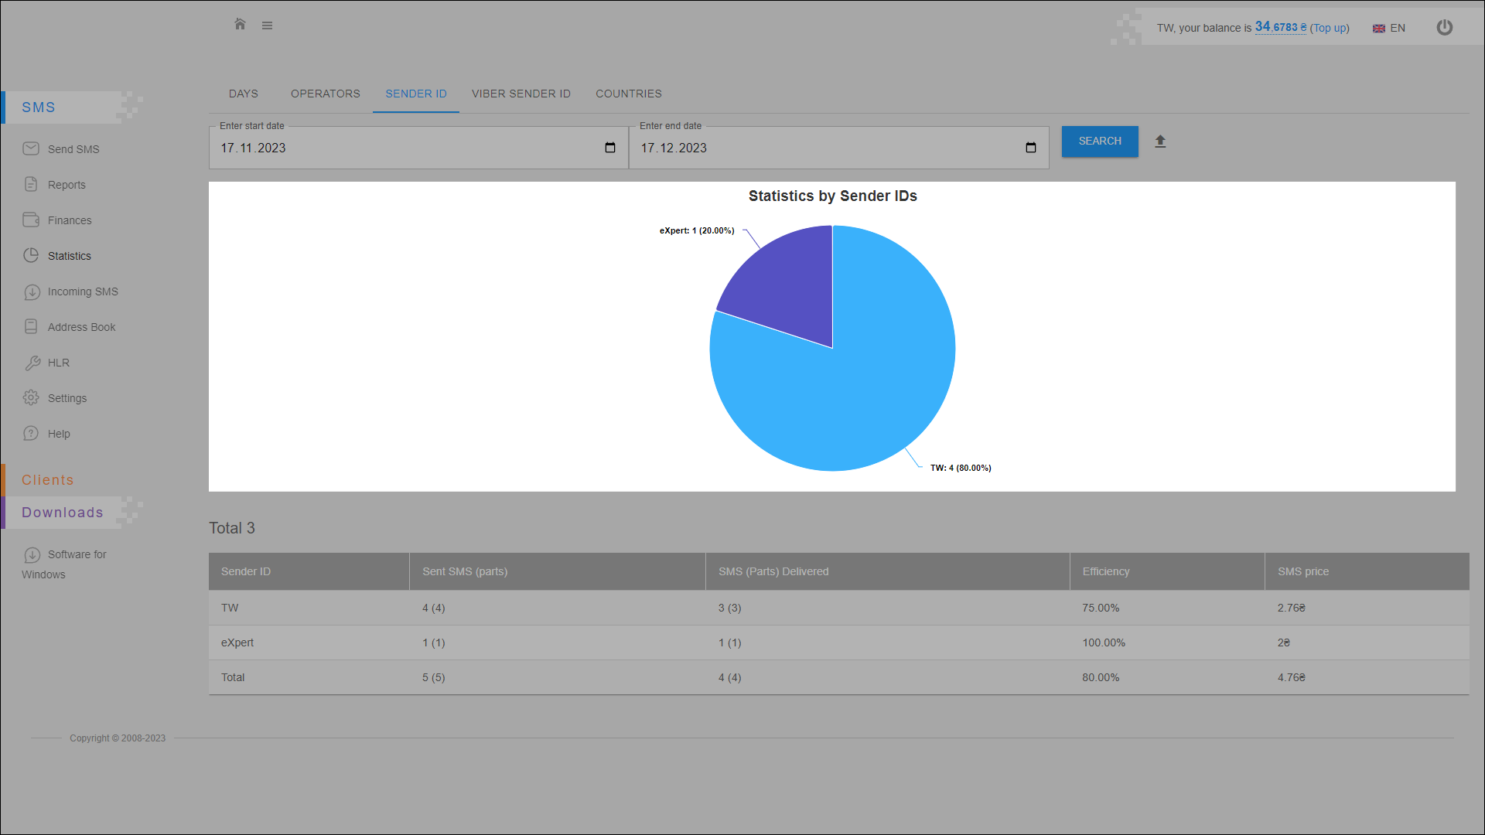Screen dimensions: 1485x835
Task: Click the export upload icon beside Search
Action: click(x=1160, y=141)
